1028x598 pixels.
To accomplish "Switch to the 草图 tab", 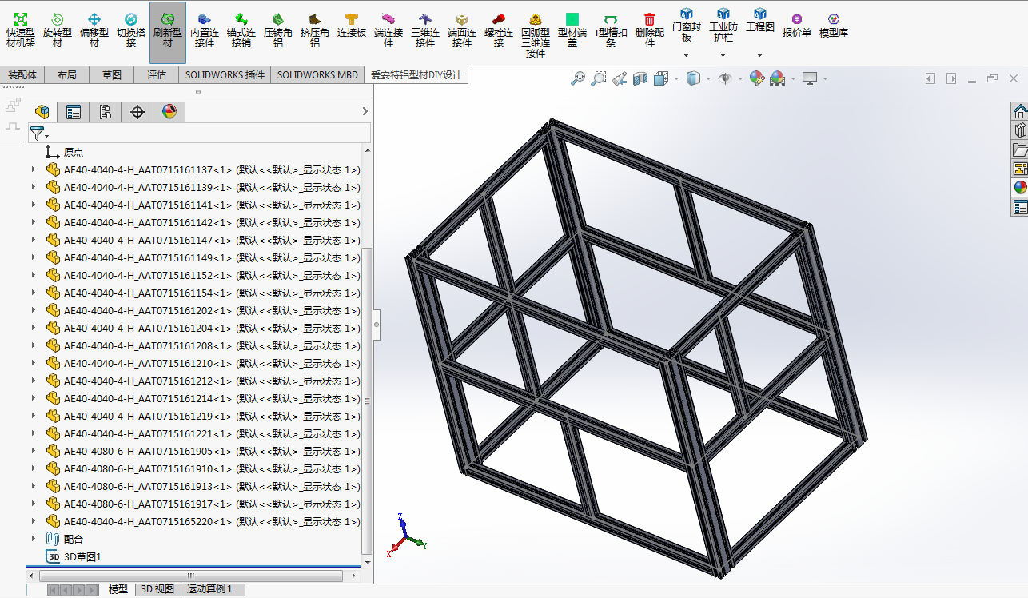I will click(x=112, y=75).
